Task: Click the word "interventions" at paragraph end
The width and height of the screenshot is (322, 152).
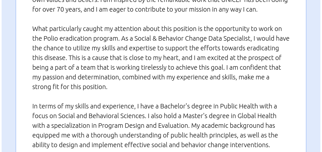Action: [250, 145]
